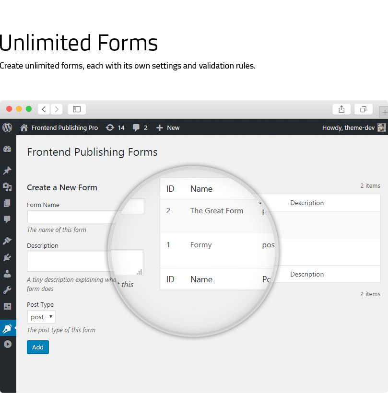This screenshot has width=388, height=393.
Task: Click the ID 1 cell
Action: 168,245
